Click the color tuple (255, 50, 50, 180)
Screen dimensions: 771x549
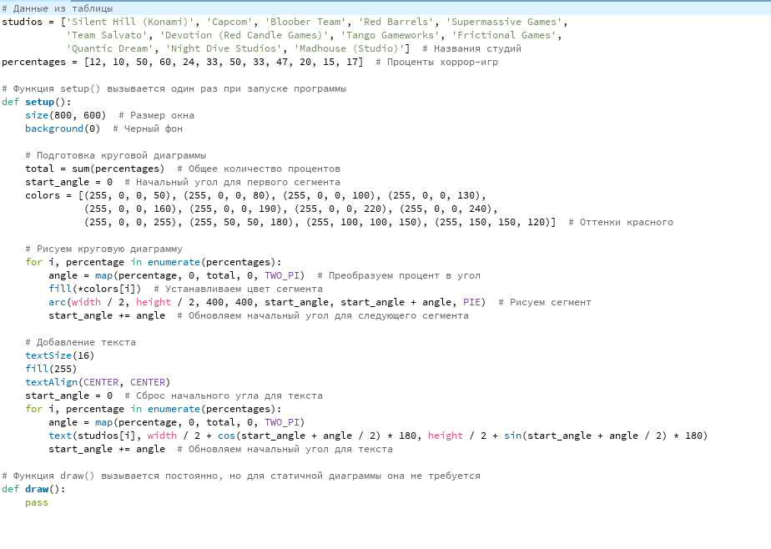coord(244,222)
